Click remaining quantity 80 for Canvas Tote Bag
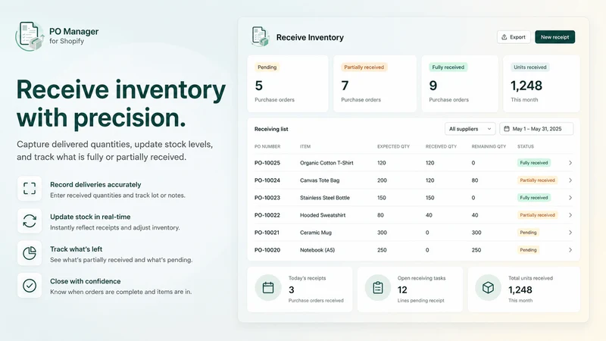The width and height of the screenshot is (606, 341). 475,180
